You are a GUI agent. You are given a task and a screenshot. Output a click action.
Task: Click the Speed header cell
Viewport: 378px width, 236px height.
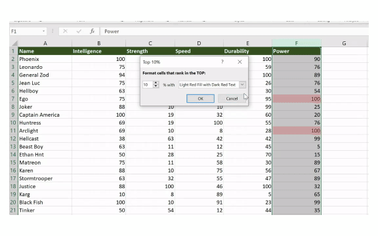[x=199, y=51]
